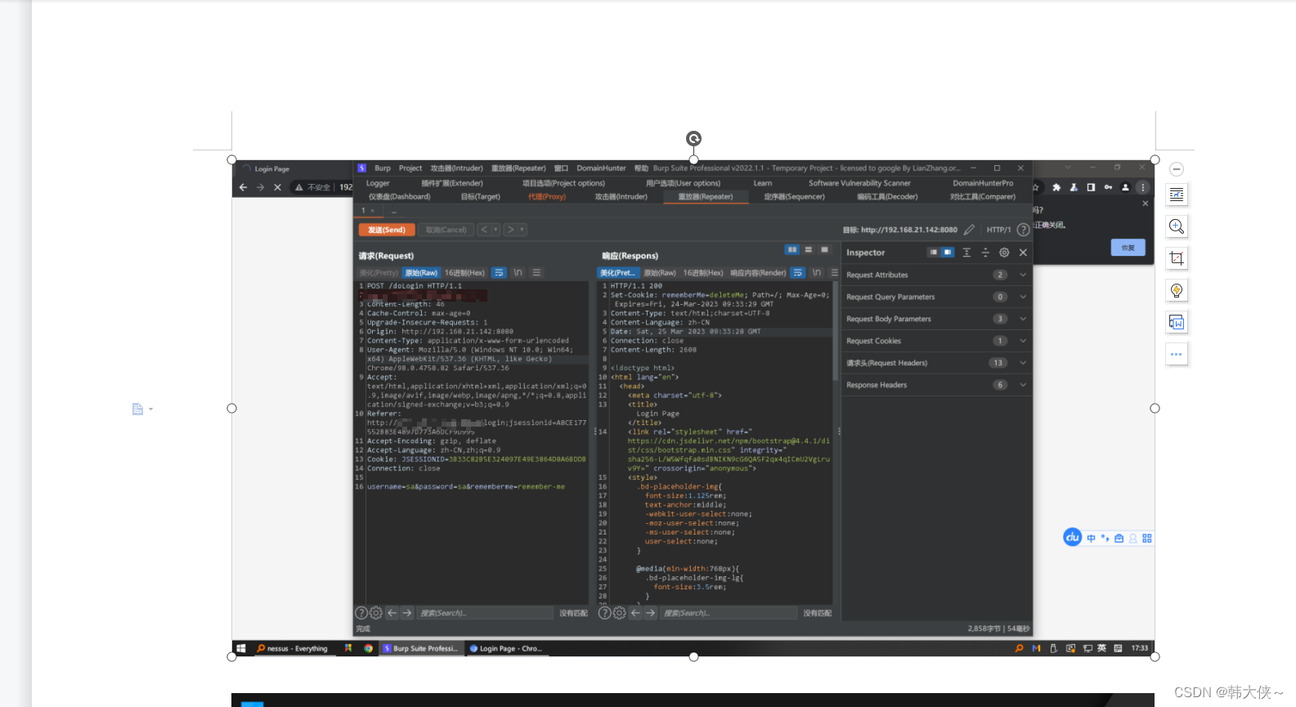Open more picture options three dots
Image resolution: width=1296 pixels, height=707 pixels.
point(1177,354)
